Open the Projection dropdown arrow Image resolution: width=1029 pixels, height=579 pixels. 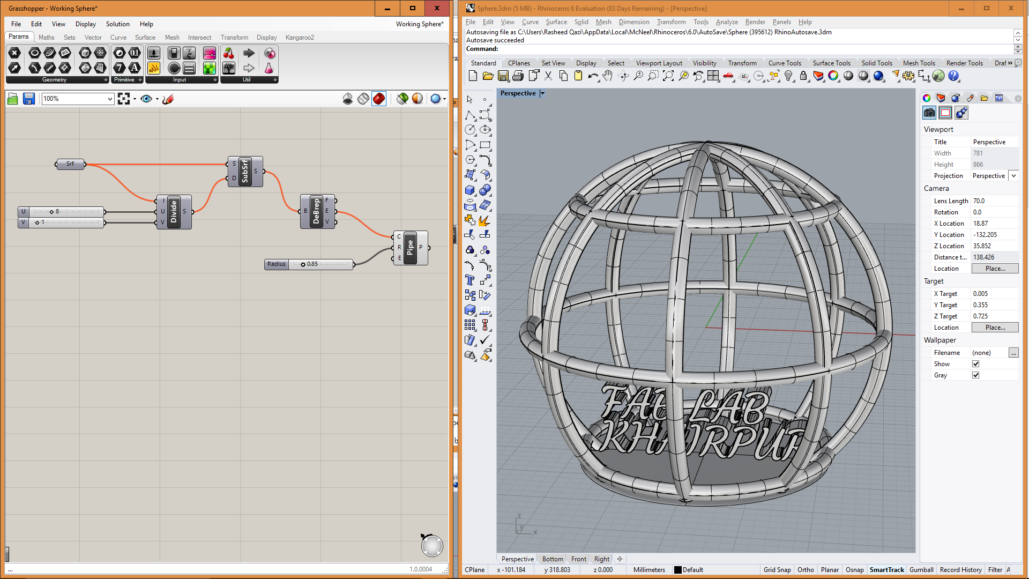click(x=1013, y=176)
